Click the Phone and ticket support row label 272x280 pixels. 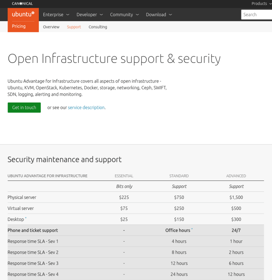32,230
